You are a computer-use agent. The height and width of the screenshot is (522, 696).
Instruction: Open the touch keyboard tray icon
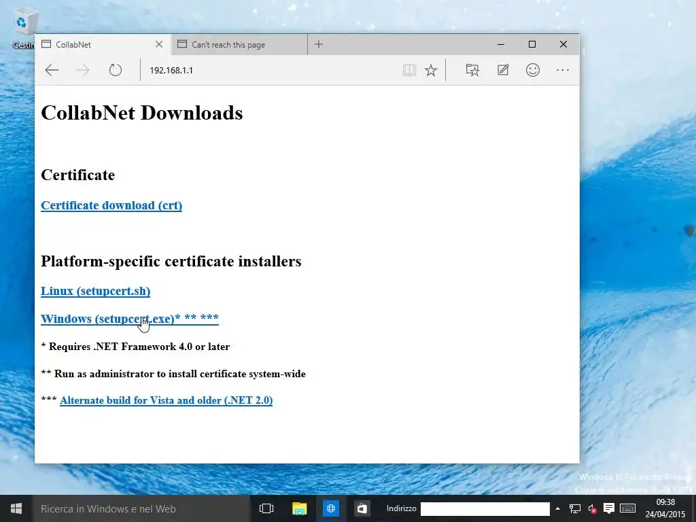point(627,508)
